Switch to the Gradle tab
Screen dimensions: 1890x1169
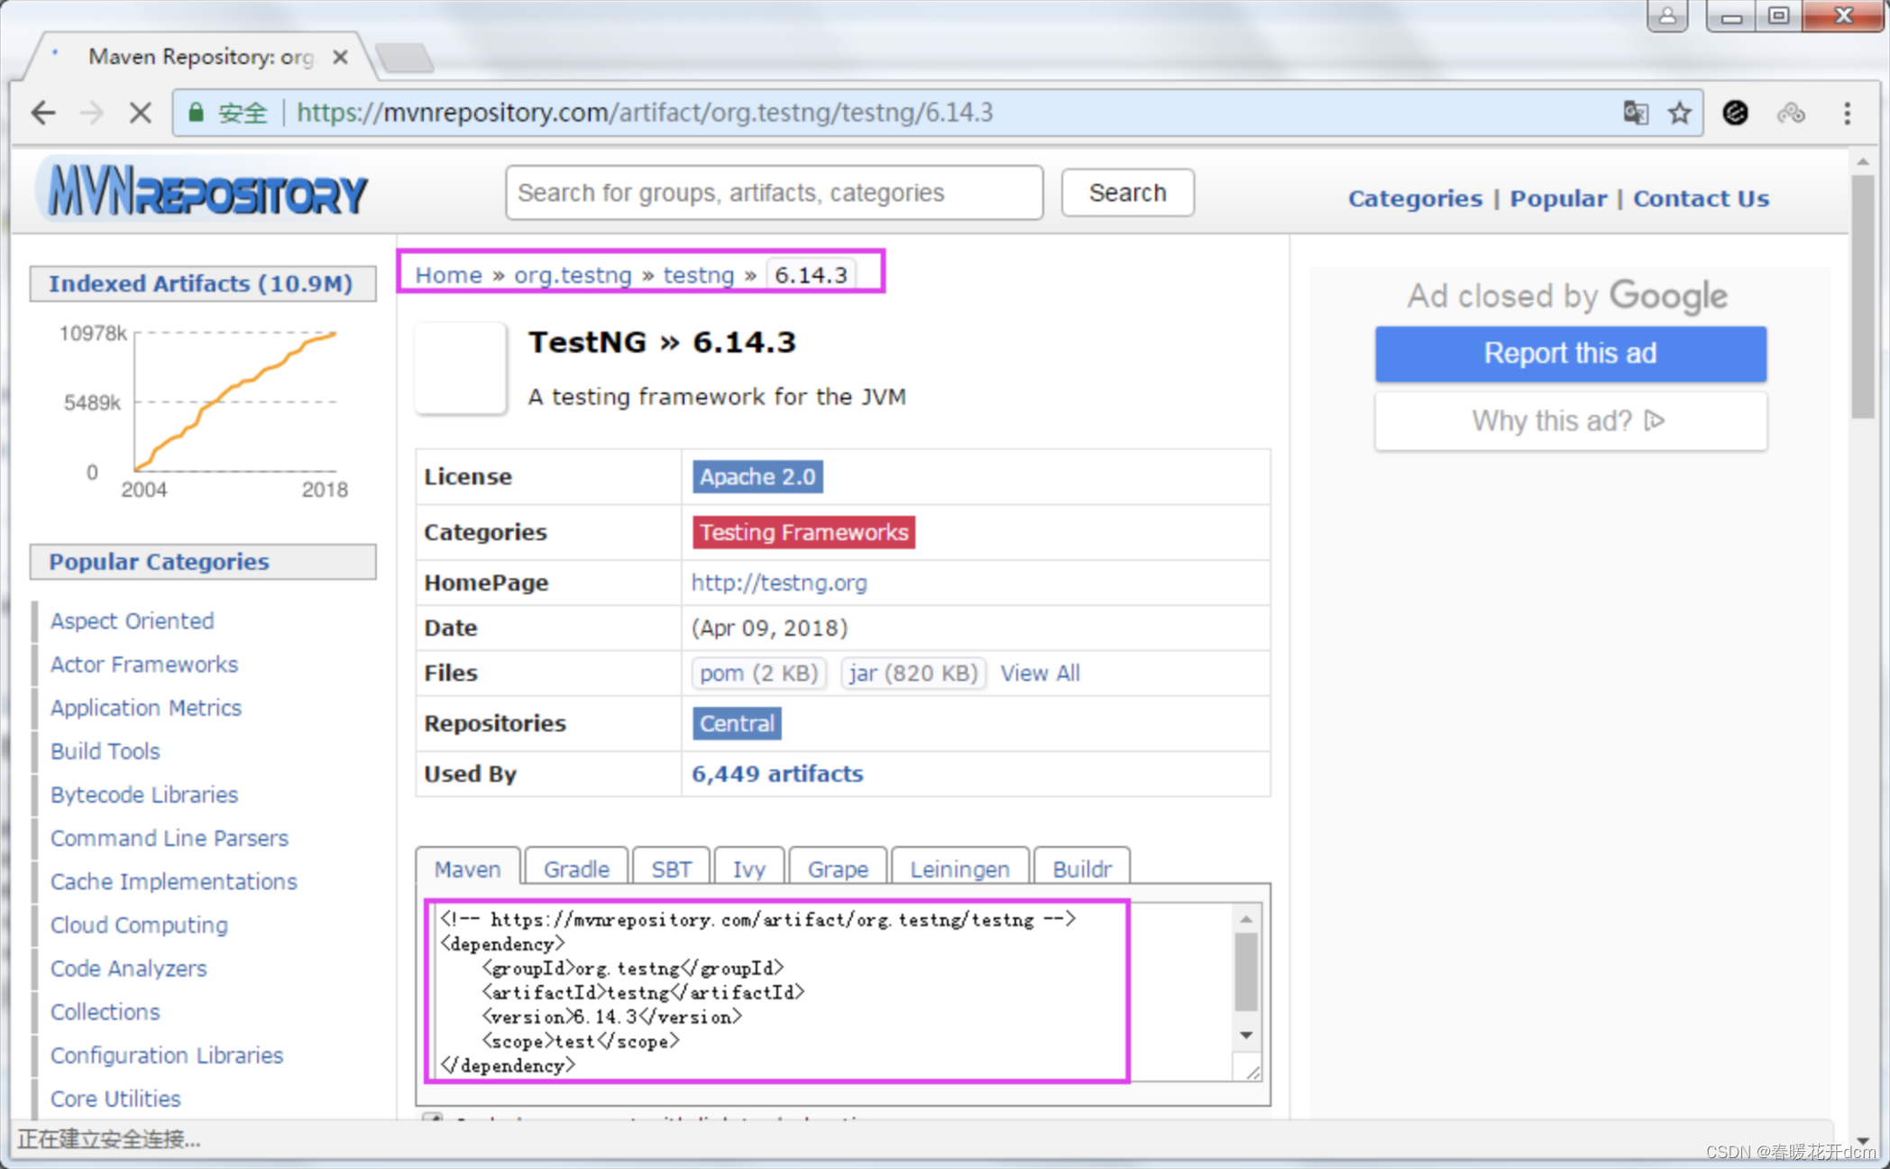(576, 869)
